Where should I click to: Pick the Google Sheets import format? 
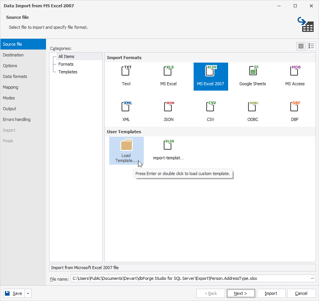253,76
